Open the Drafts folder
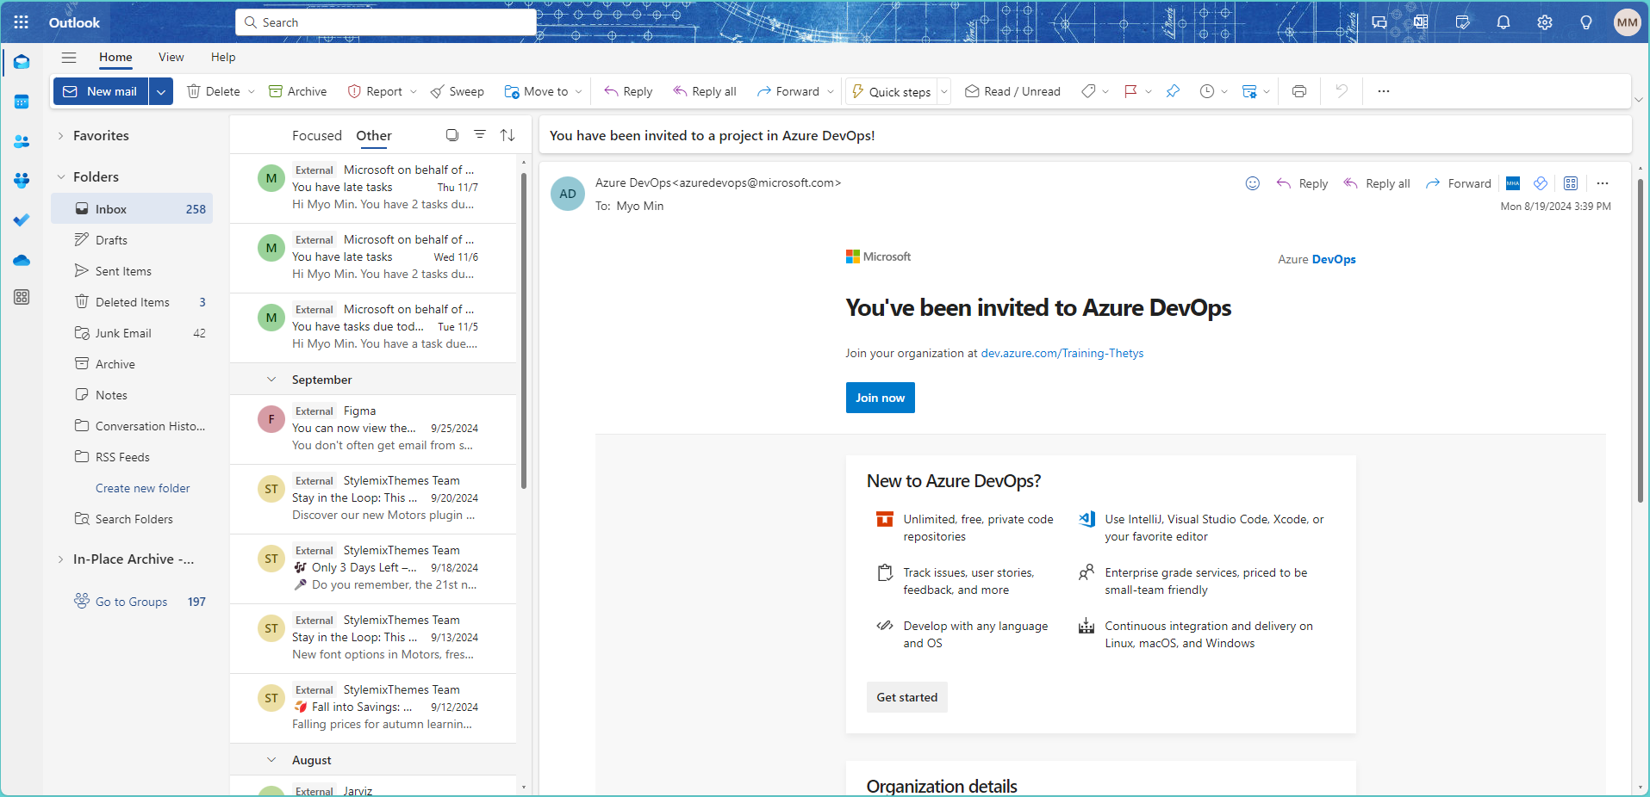The width and height of the screenshot is (1650, 797). (132, 240)
